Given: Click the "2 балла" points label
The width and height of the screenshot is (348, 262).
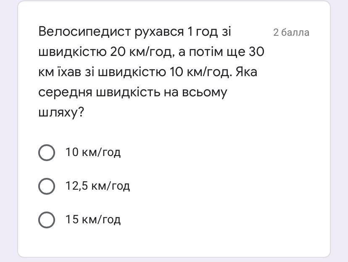Looking at the screenshot, I should pos(291,33).
